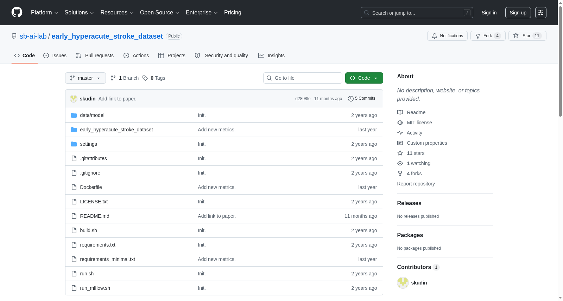Click the Sign up button
Screen dimensions: 563x301
tap(518, 13)
